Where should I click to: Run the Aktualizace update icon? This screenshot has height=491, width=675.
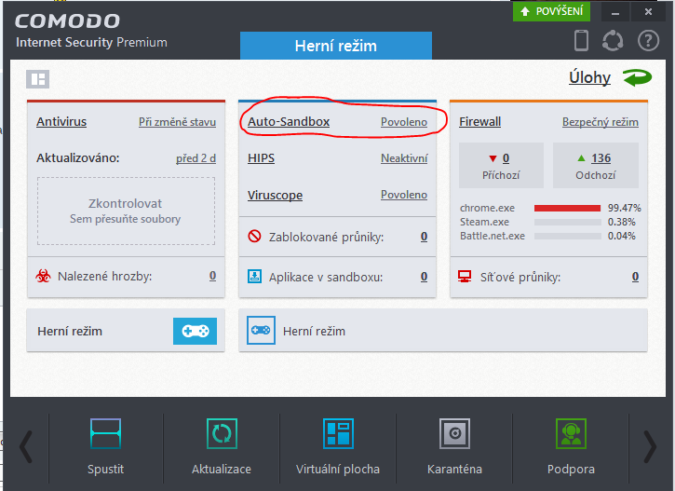click(222, 433)
